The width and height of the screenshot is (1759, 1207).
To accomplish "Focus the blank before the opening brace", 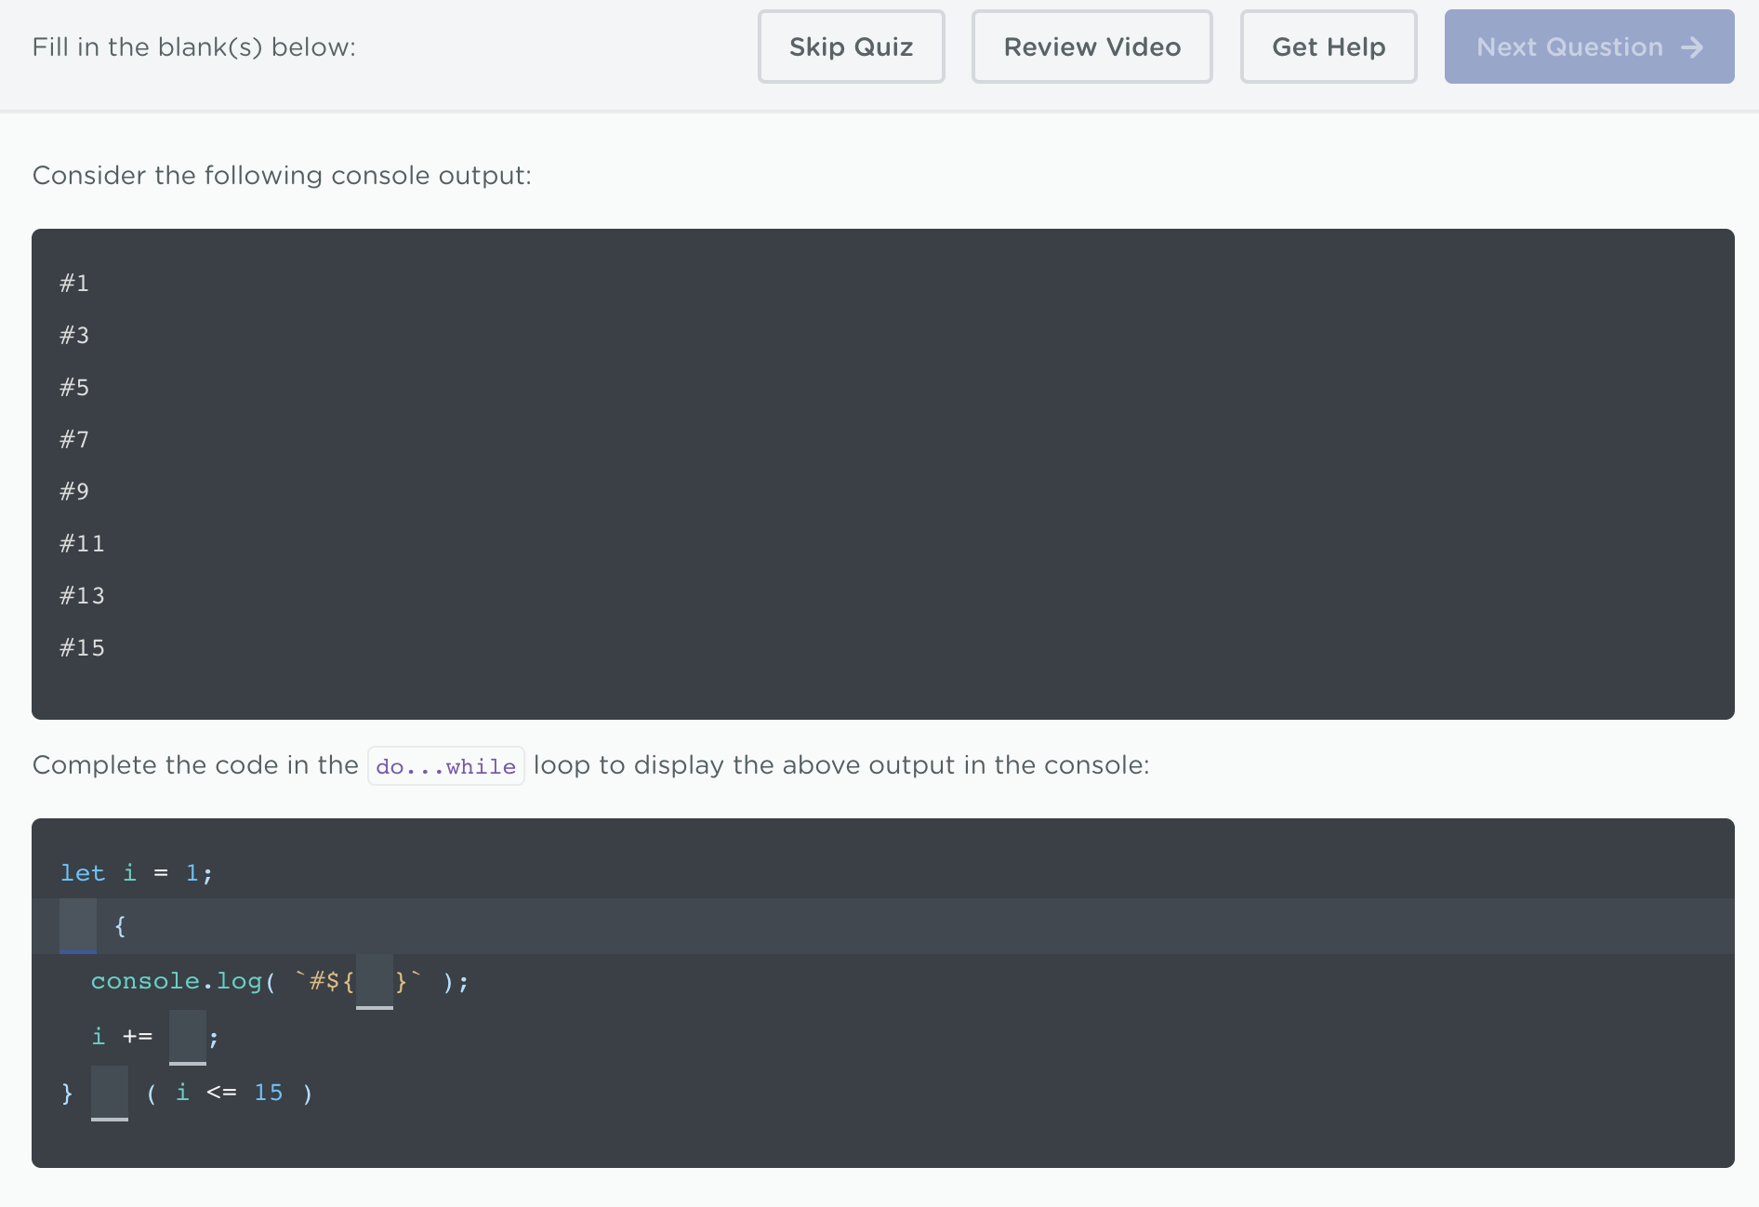I will tap(78, 925).
